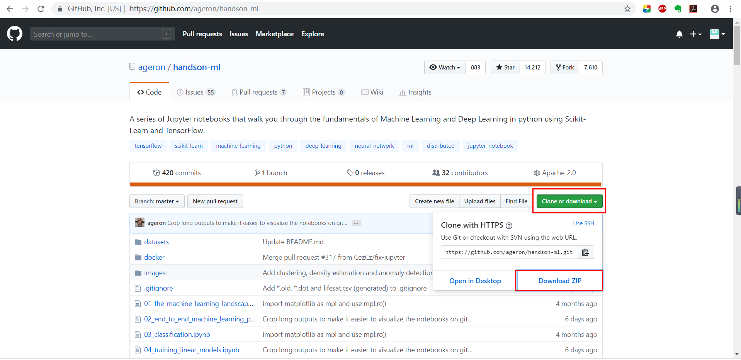The width and height of the screenshot is (741, 360).
Task: Click the browser back arrow
Action: (x=10, y=8)
